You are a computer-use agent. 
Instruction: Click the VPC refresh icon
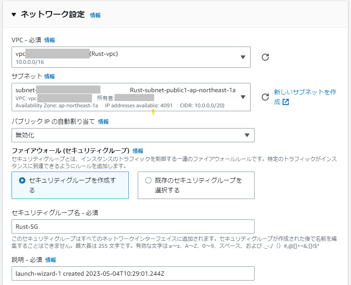[265, 57]
